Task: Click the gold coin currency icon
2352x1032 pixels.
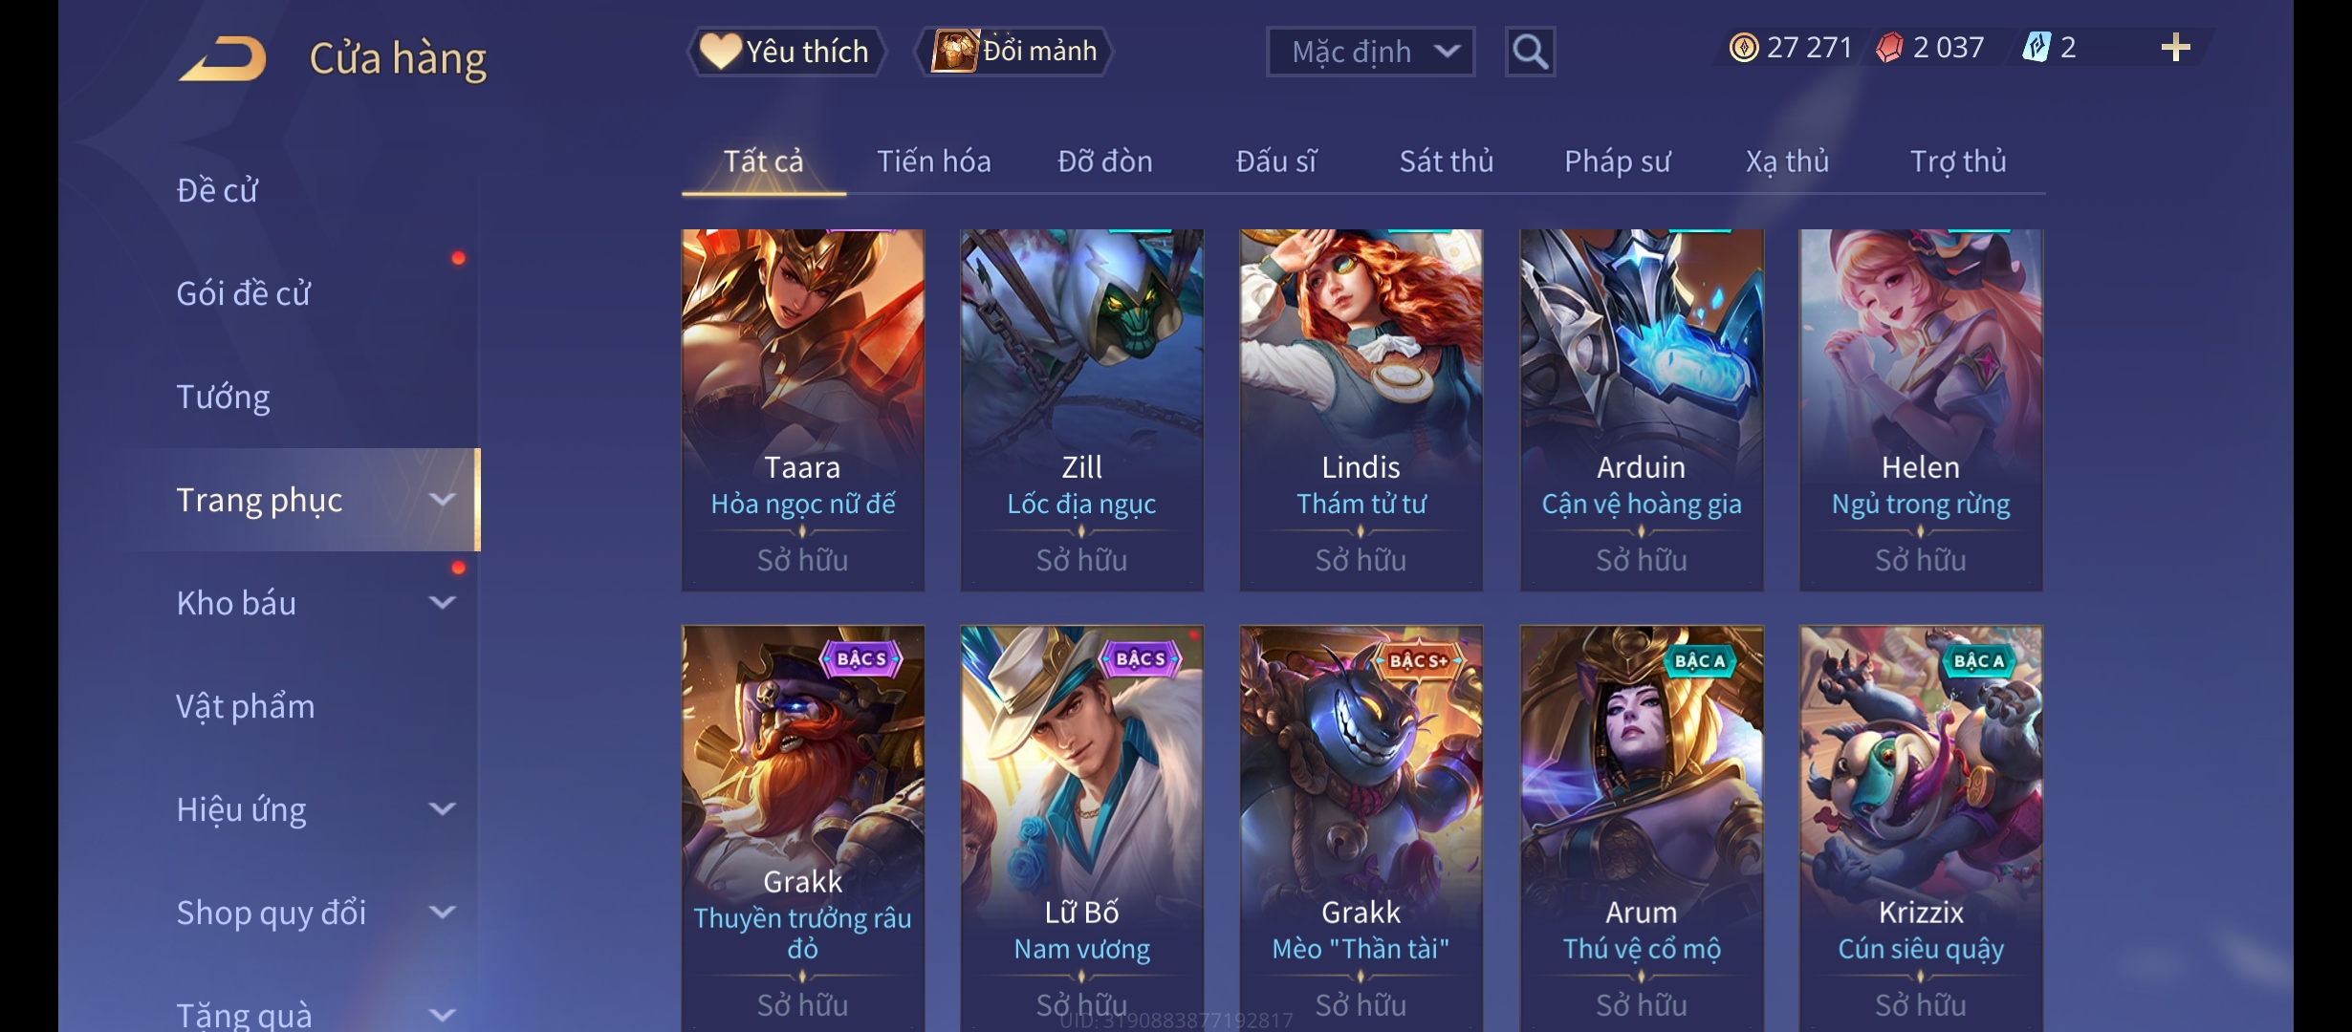Action: 1744,48
